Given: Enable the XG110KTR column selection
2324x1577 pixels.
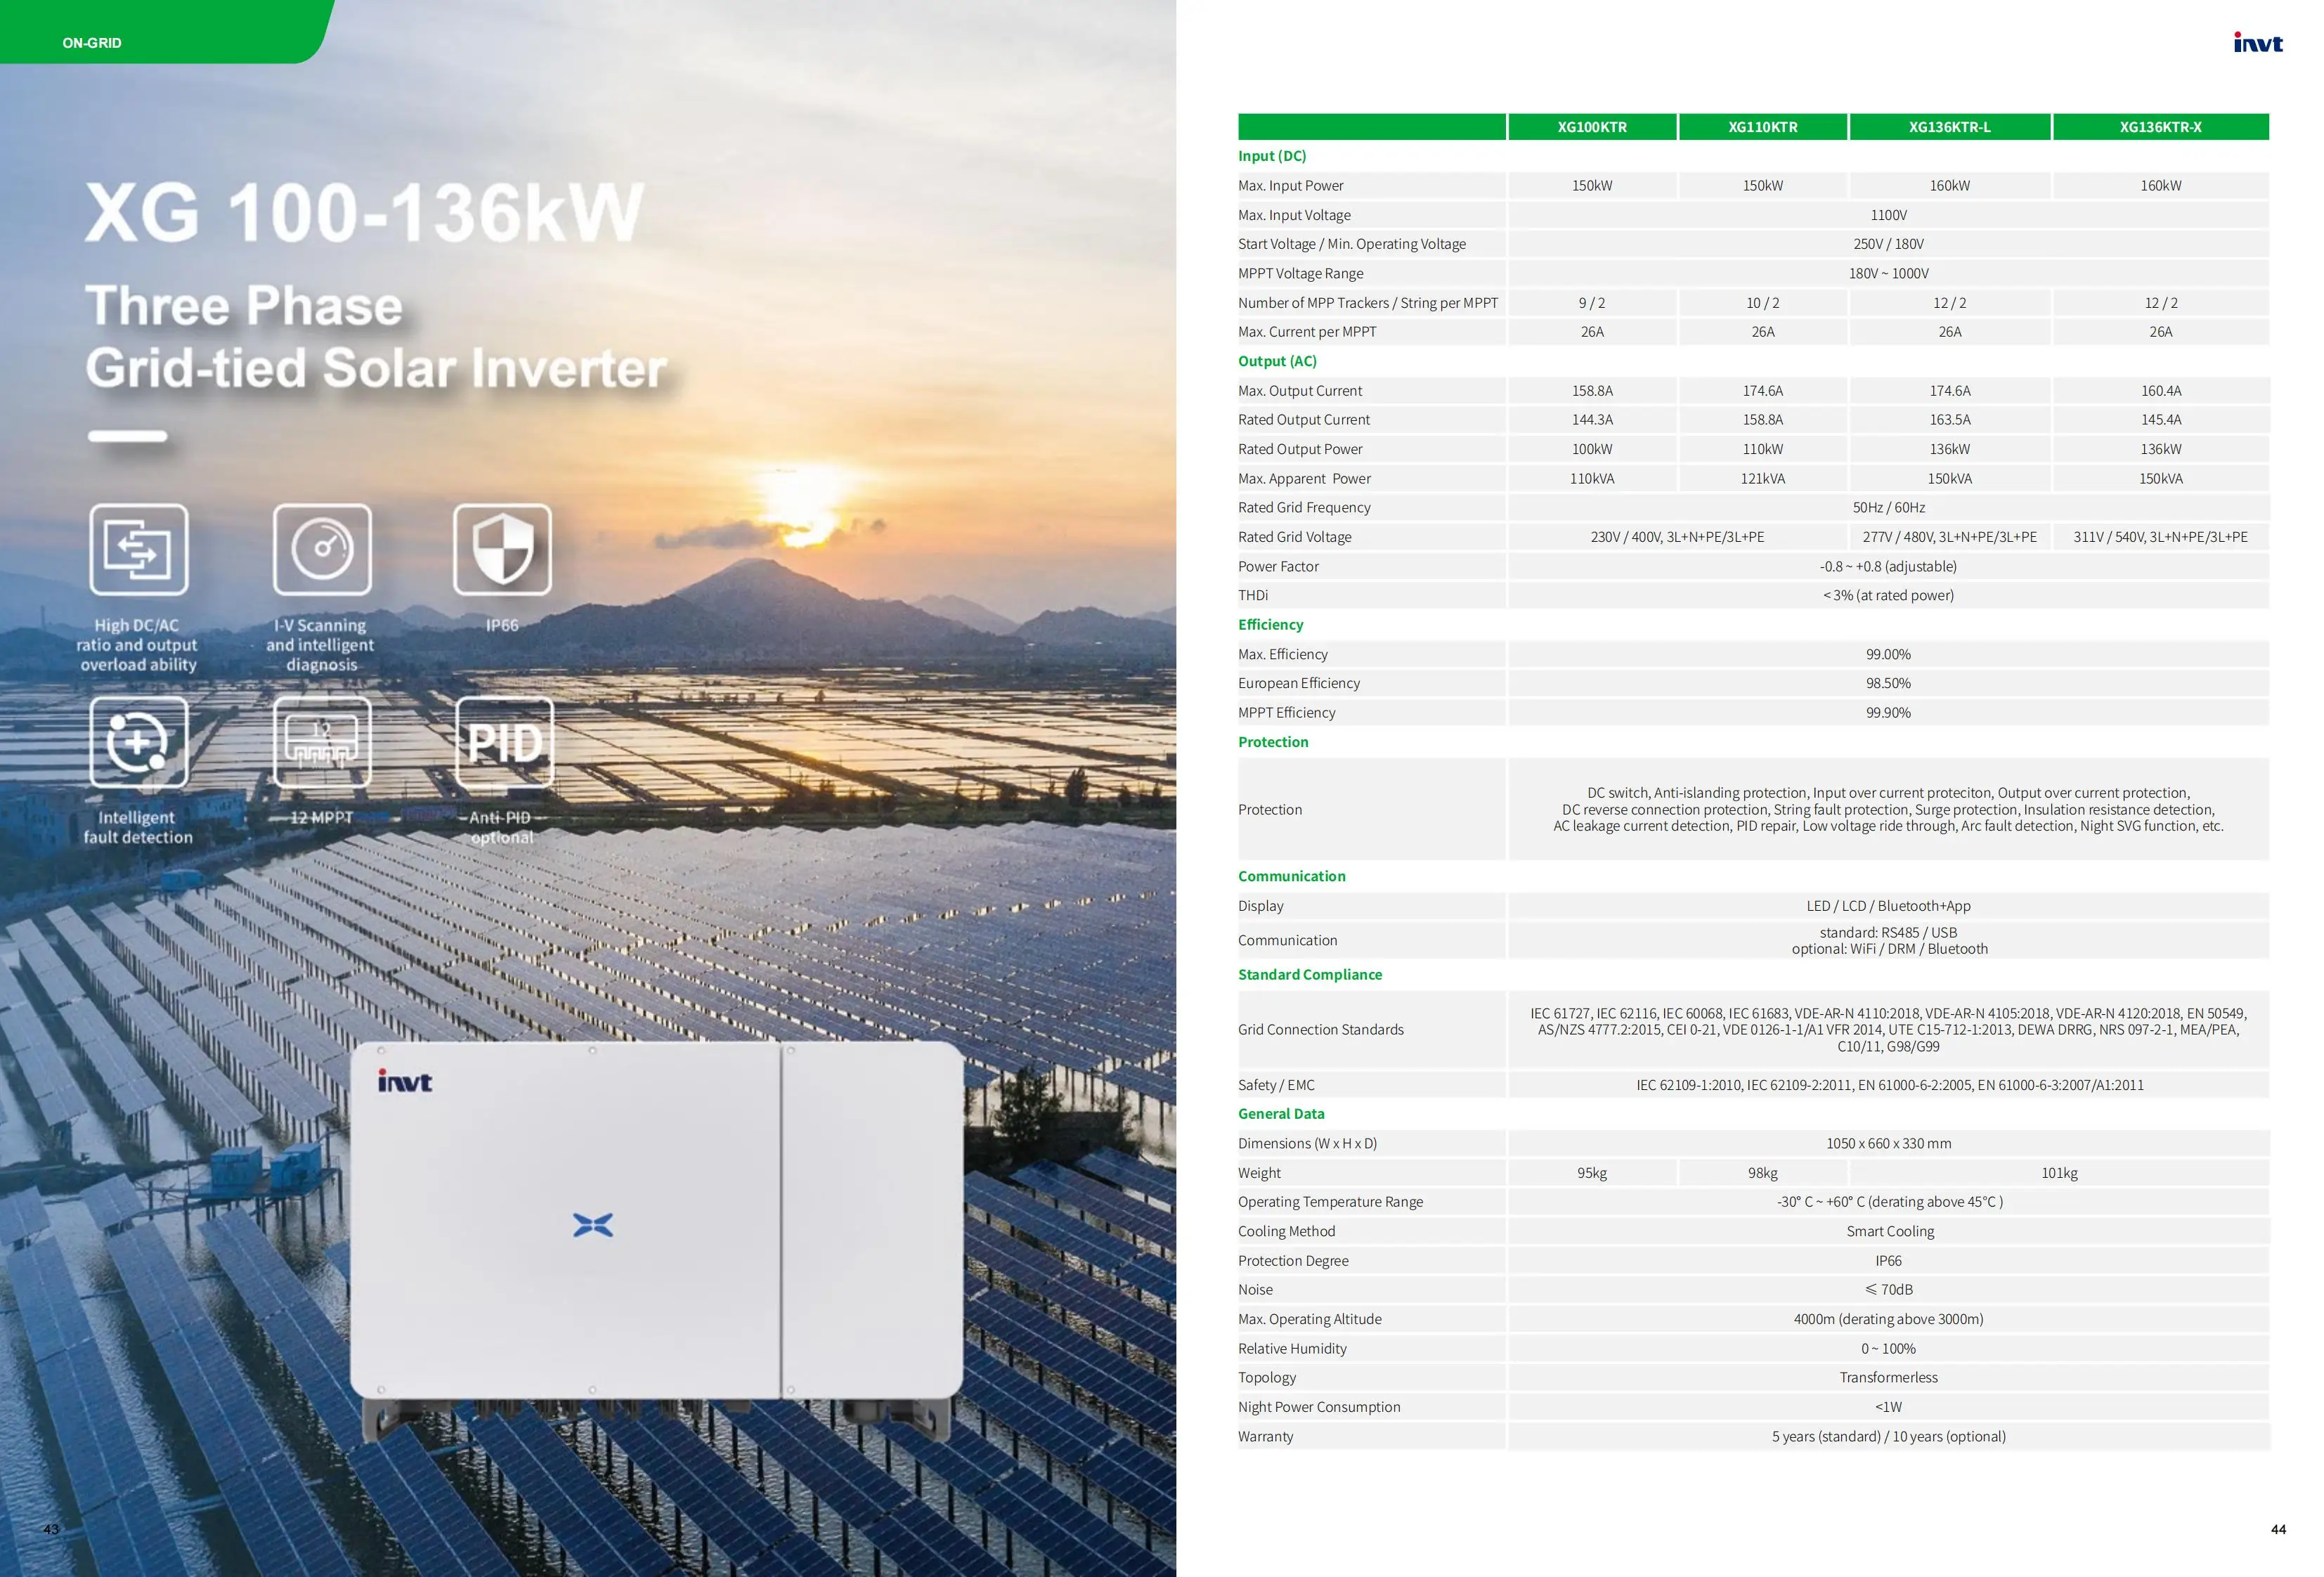Looking at the screenshot, I should click(x=1763, y=127).
